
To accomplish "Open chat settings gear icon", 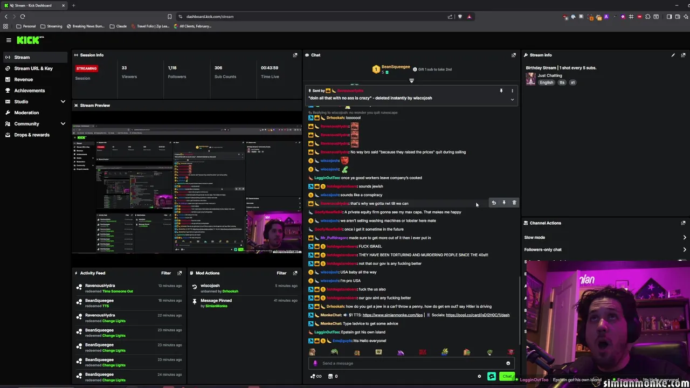I will (x=479, y=376).
